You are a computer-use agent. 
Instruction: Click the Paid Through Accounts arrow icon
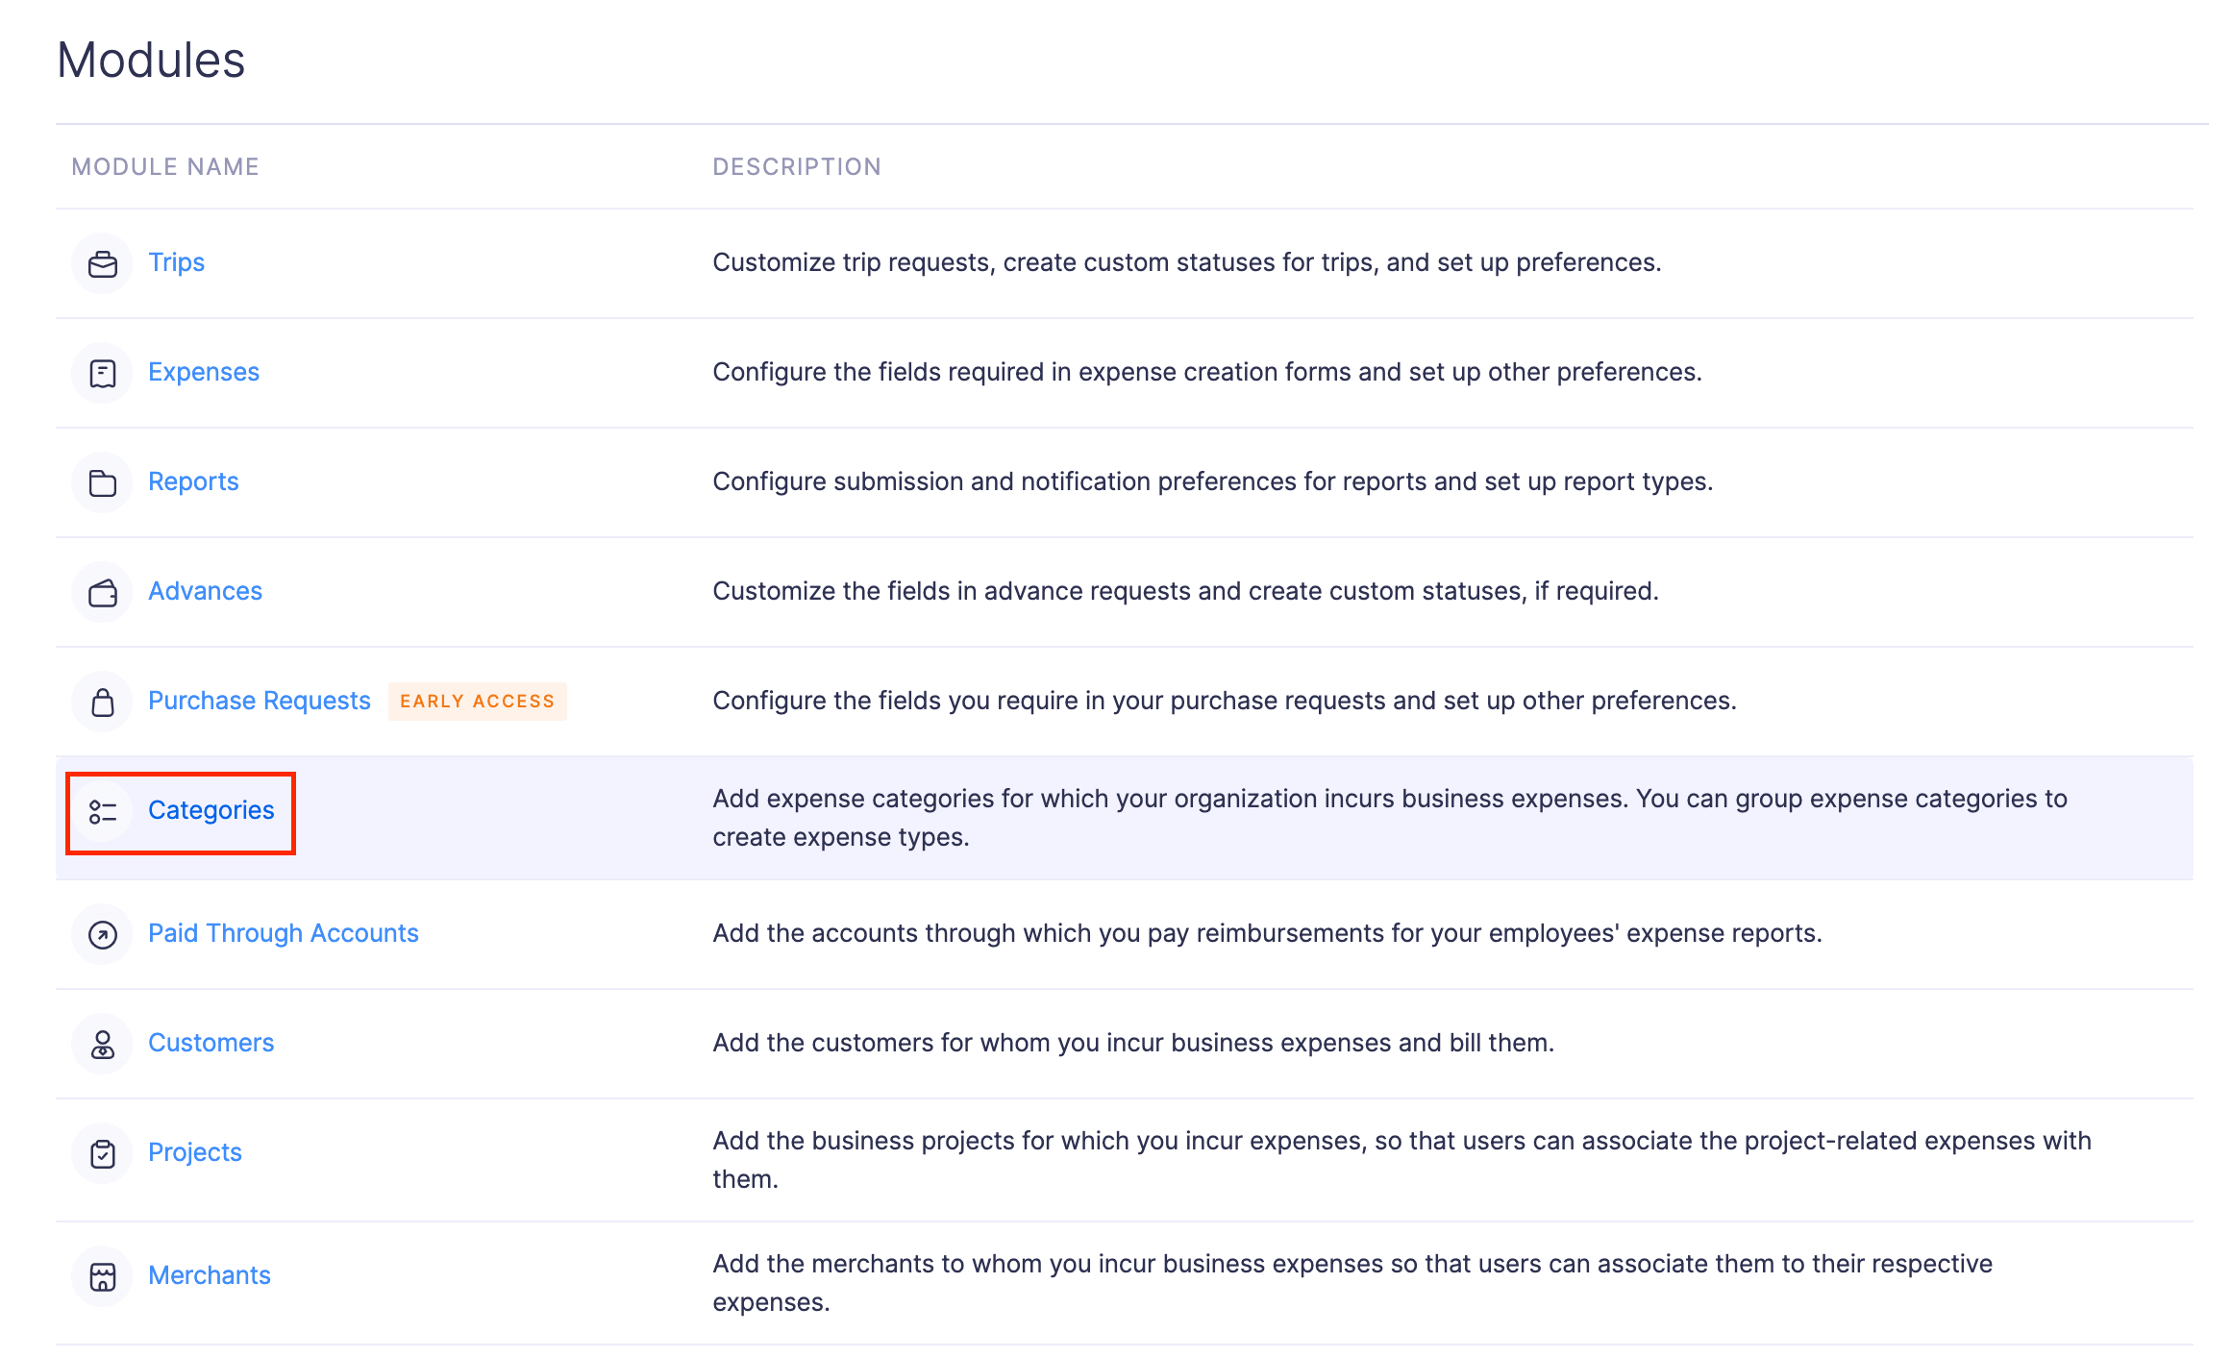pyautogui.click(x=102, y=934)
